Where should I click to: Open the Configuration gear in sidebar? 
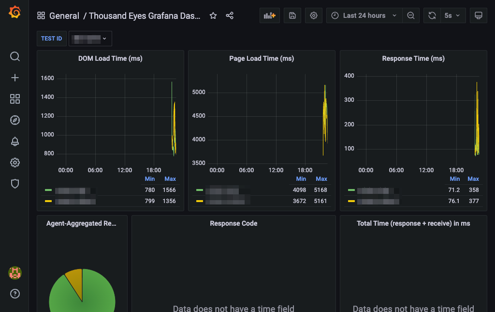[15, 163]
